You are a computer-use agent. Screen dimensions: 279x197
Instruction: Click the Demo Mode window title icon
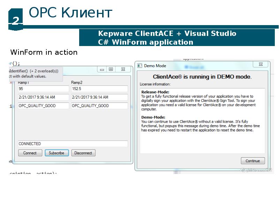139,66
